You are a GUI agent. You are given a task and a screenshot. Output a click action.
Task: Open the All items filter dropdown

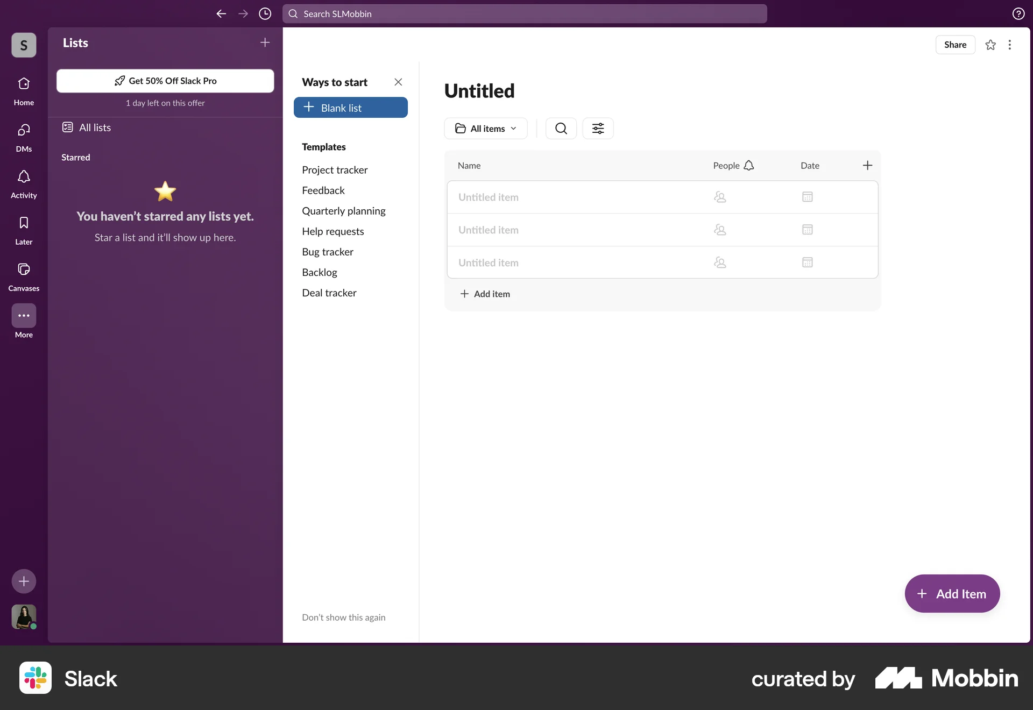click(x=485, y=128)
